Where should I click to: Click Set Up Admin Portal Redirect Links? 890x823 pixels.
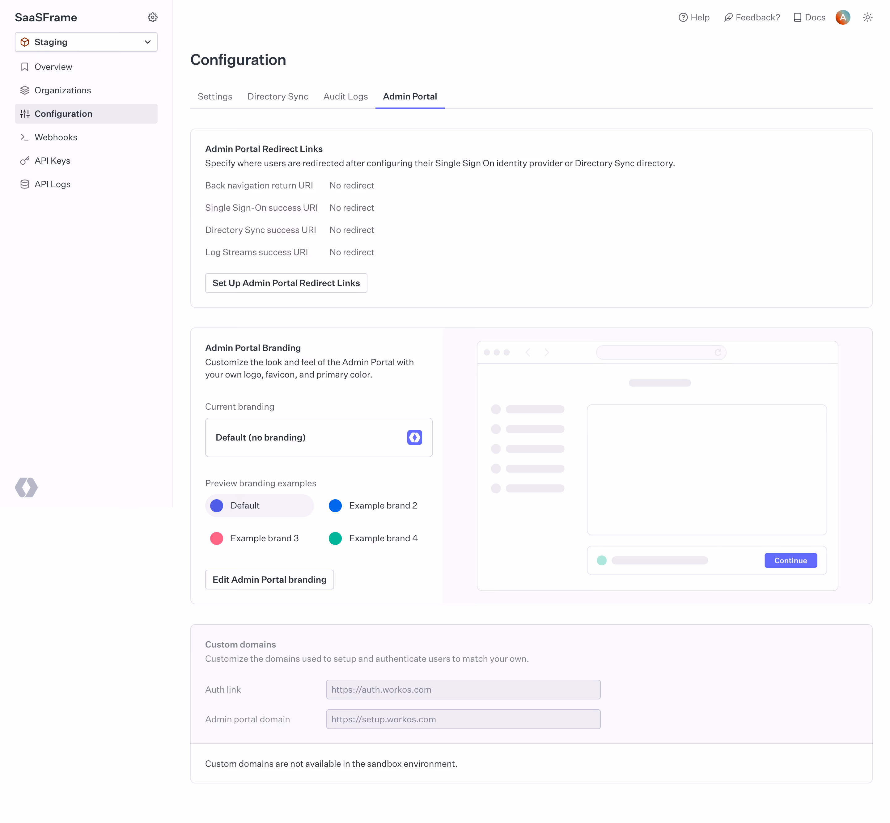coord(286,283)
